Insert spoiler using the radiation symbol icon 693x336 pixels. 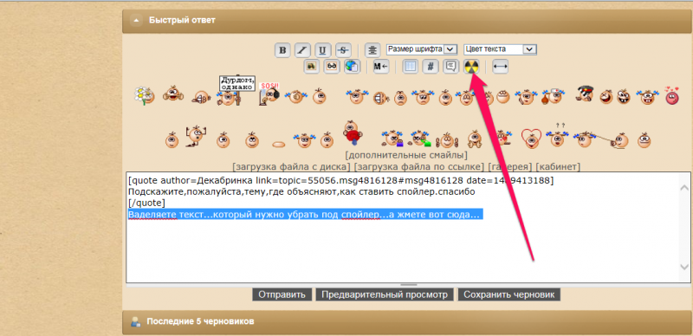click(x=470, y=67)
